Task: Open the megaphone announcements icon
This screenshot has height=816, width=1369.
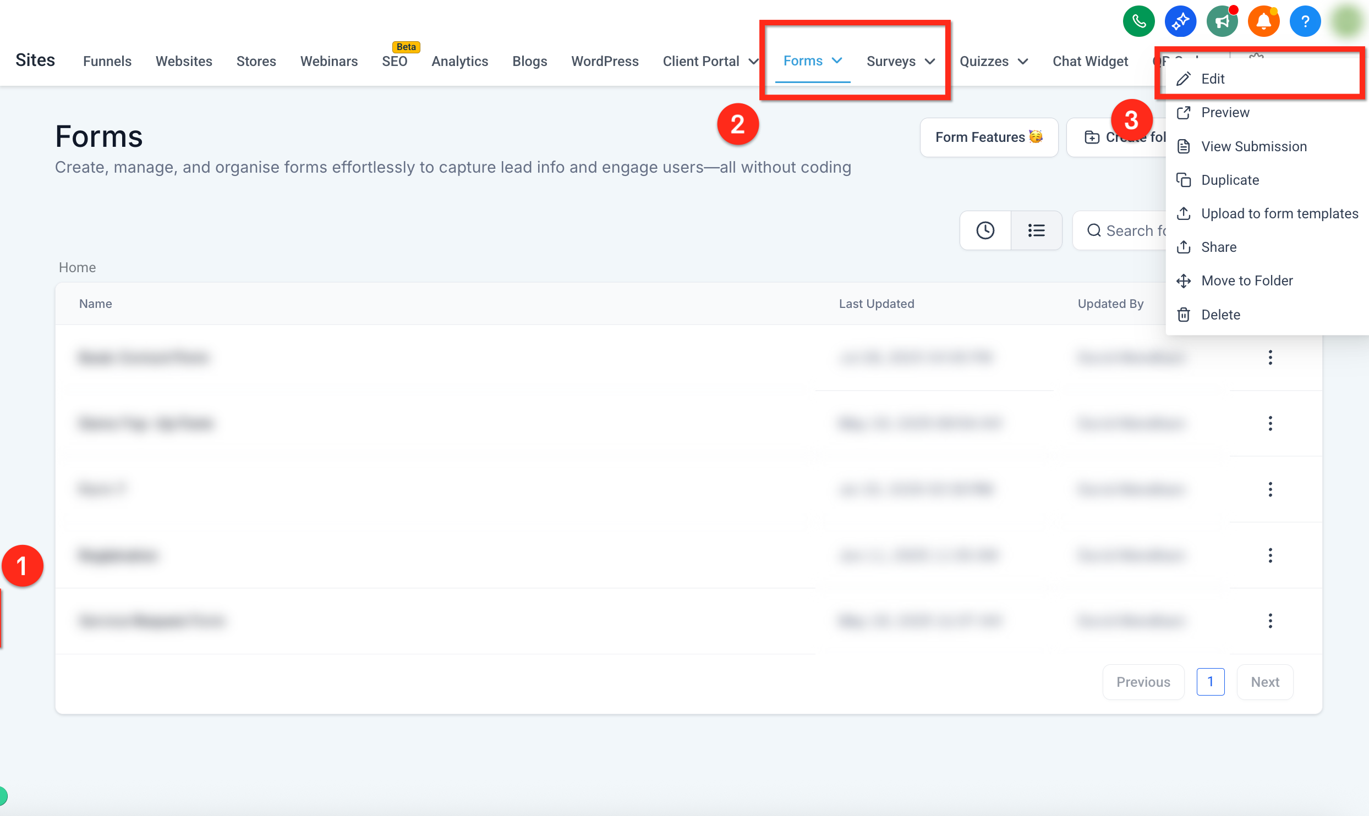Action: coord(1222,21)
